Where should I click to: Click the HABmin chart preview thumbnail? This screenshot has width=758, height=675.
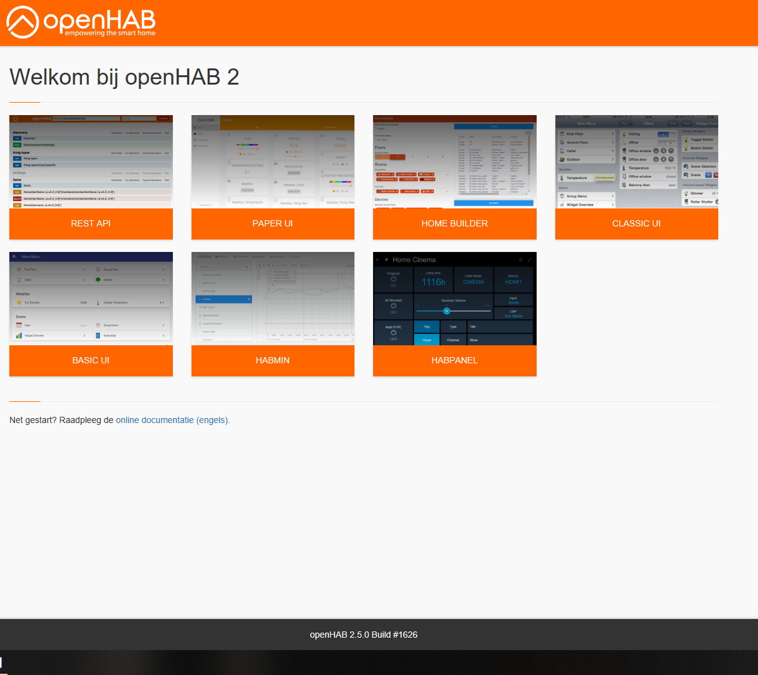tap(272, 299)
